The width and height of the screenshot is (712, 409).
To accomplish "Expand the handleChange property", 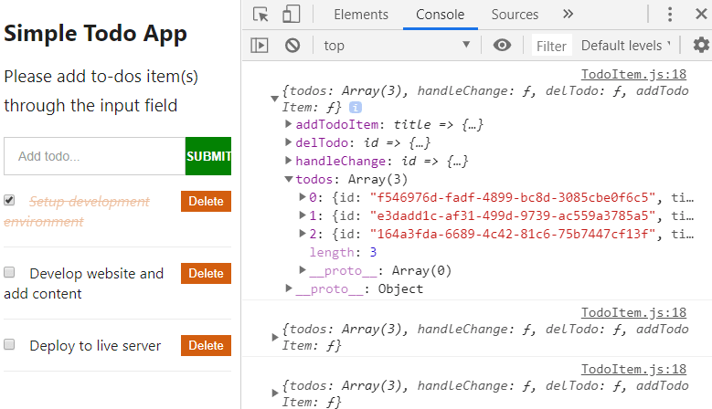I will tap(288, 161).
